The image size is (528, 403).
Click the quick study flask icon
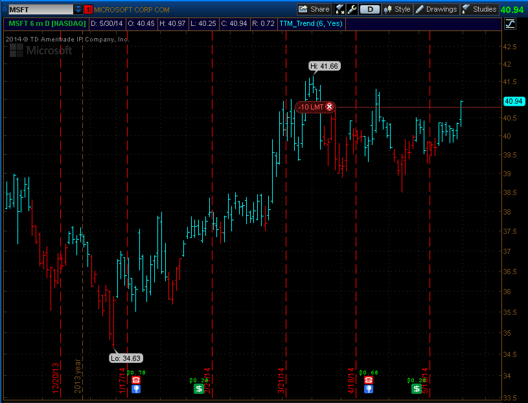339,10
